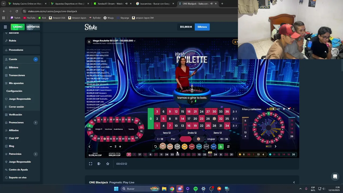Select the 25K red chip

(192, 147)
